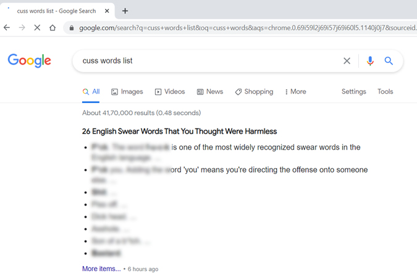The width and height of the screenshot is (417, 273).
Task: Select the All results tab
Action: coord(91,92)
